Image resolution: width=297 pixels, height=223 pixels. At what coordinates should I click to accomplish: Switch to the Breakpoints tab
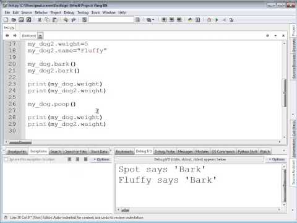pyautogui.click(x=17, y=152)
